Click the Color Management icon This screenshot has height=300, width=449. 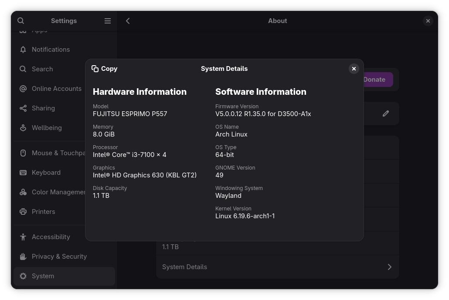pyautogui.click(x=23, y=192)
